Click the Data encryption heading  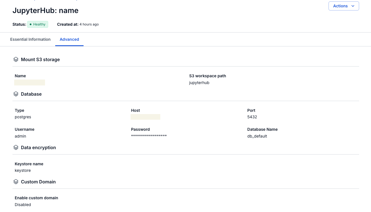point(39,147)
